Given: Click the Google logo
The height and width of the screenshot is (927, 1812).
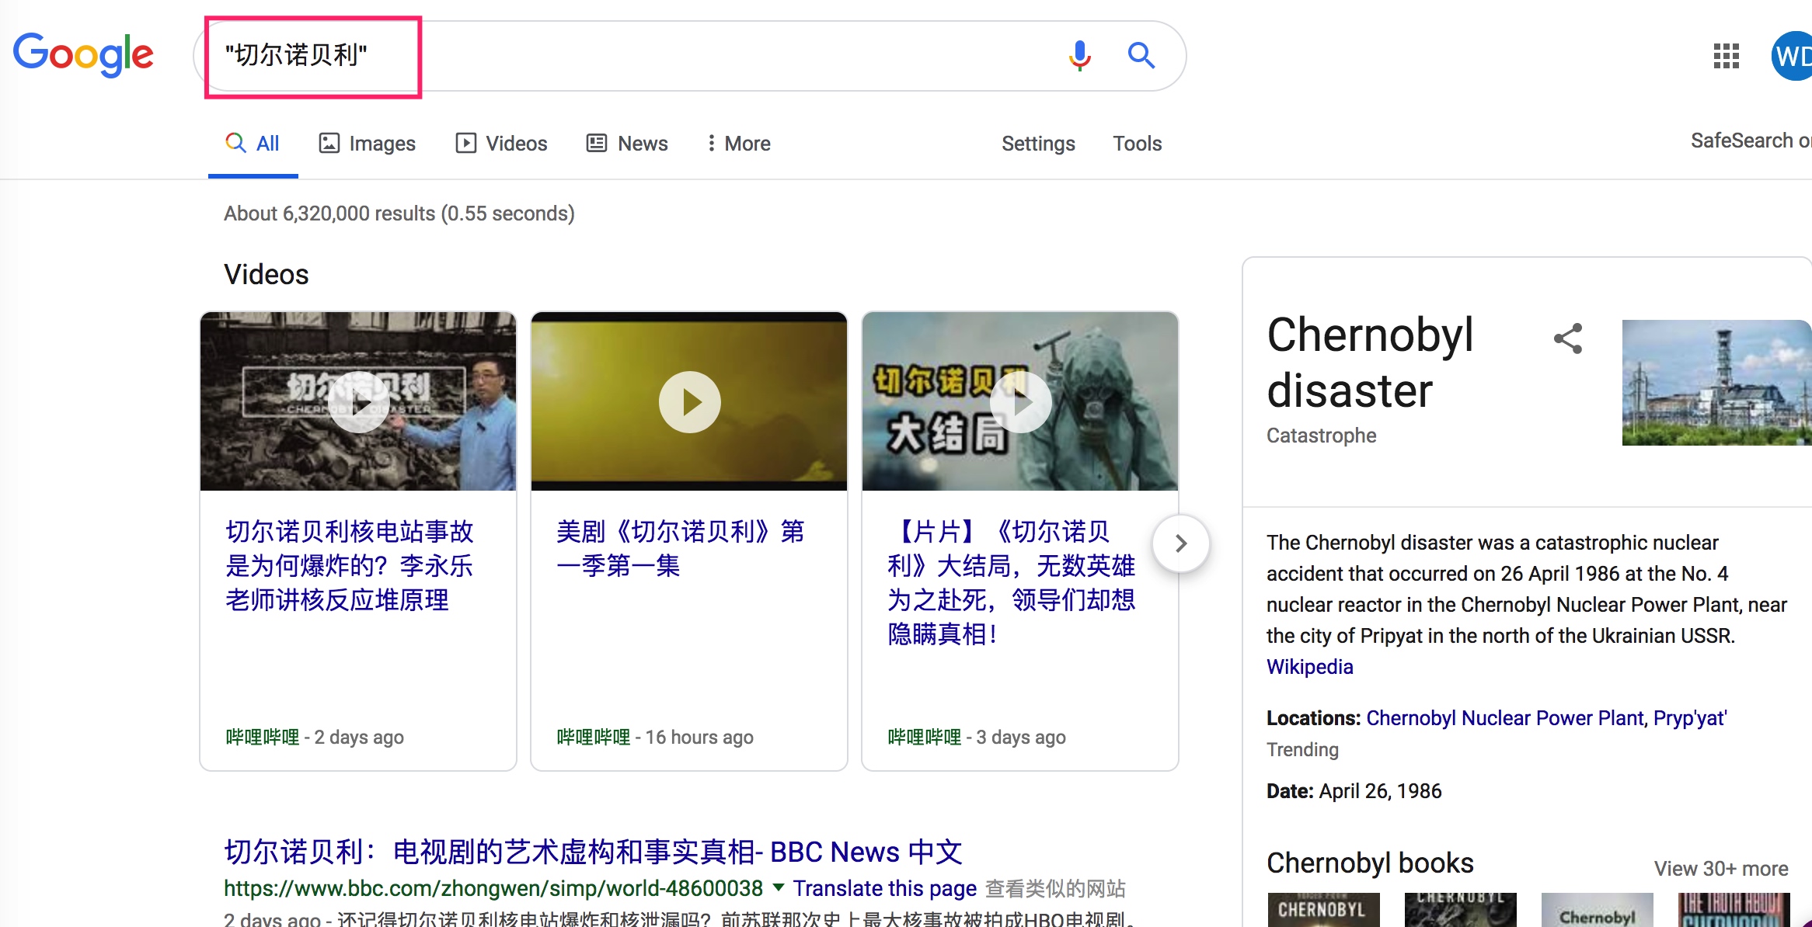Looking at the screenshot, I should click(83, 54).
